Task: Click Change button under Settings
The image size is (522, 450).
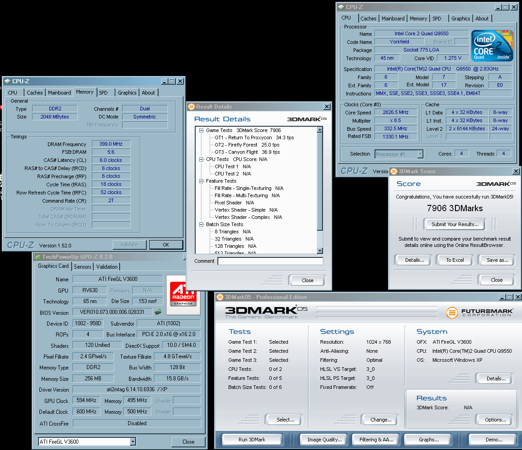Action: tap(380, 420)
